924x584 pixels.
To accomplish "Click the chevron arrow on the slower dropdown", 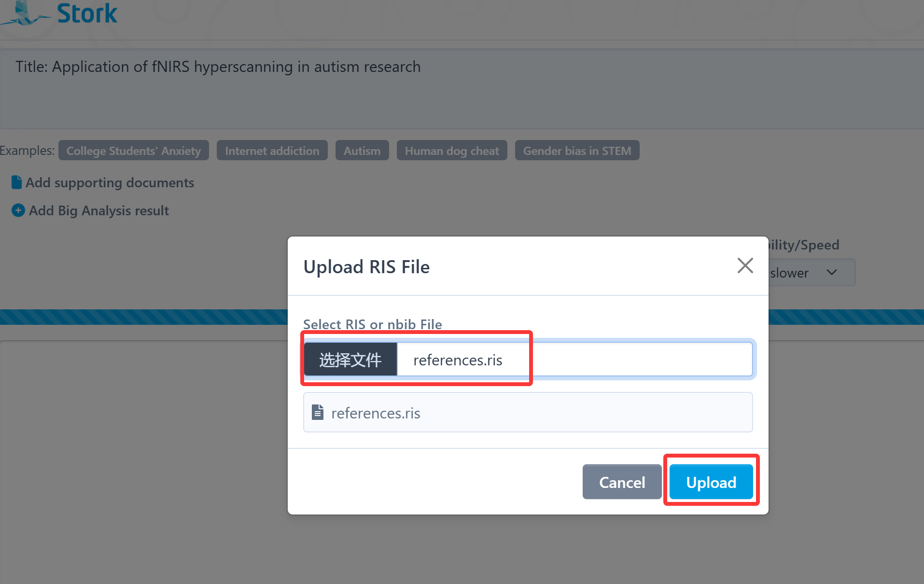I will (831, 273).
